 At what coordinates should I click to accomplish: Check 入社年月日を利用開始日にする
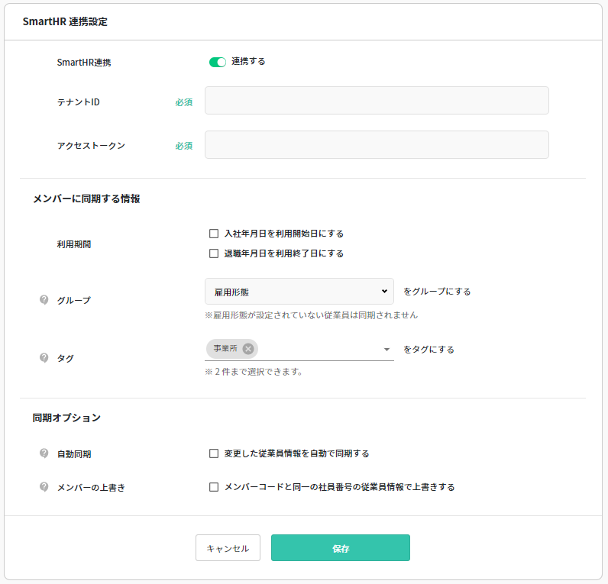[x=214, y=234]
